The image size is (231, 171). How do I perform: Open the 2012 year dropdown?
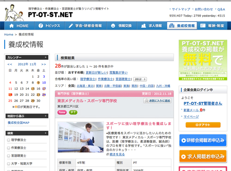click(x=140, y=79)
